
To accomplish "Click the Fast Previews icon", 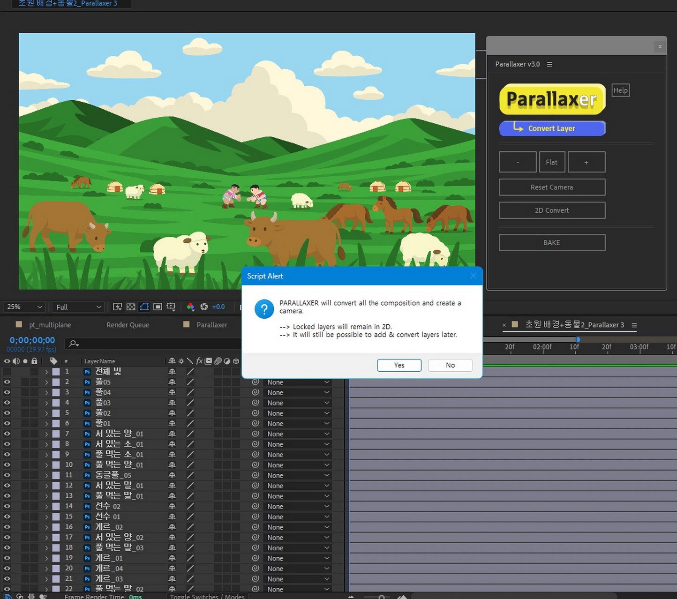I will tap(117, 307).
